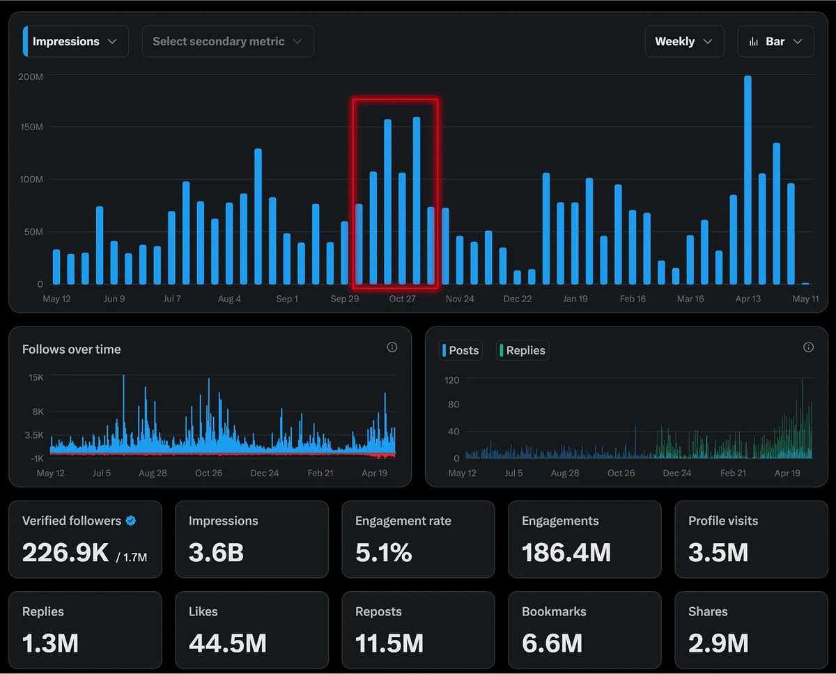Click info icon in Posts and Replies panel

[808, 347]
